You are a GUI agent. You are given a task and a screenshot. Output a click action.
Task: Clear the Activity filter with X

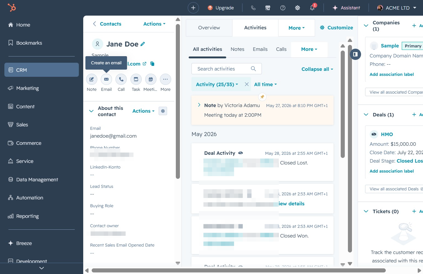coord(247,84)
